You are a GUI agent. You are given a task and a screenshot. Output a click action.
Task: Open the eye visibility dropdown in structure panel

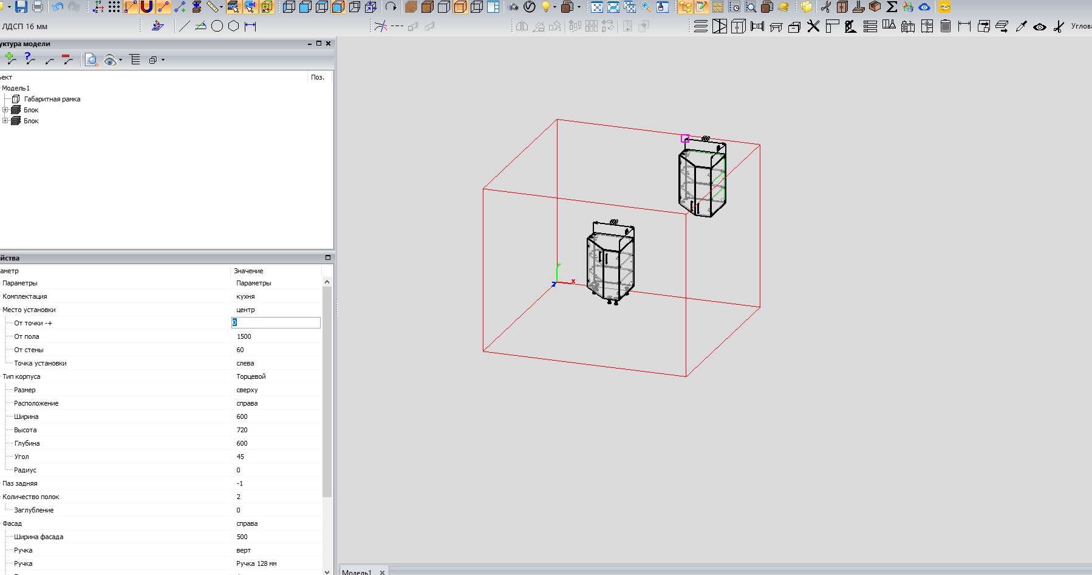120,60
